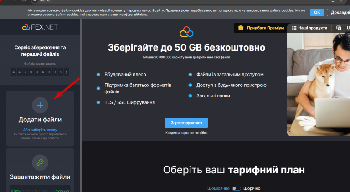Click the checkmark beside Підтримка багатьох форматів

[98, 88]
